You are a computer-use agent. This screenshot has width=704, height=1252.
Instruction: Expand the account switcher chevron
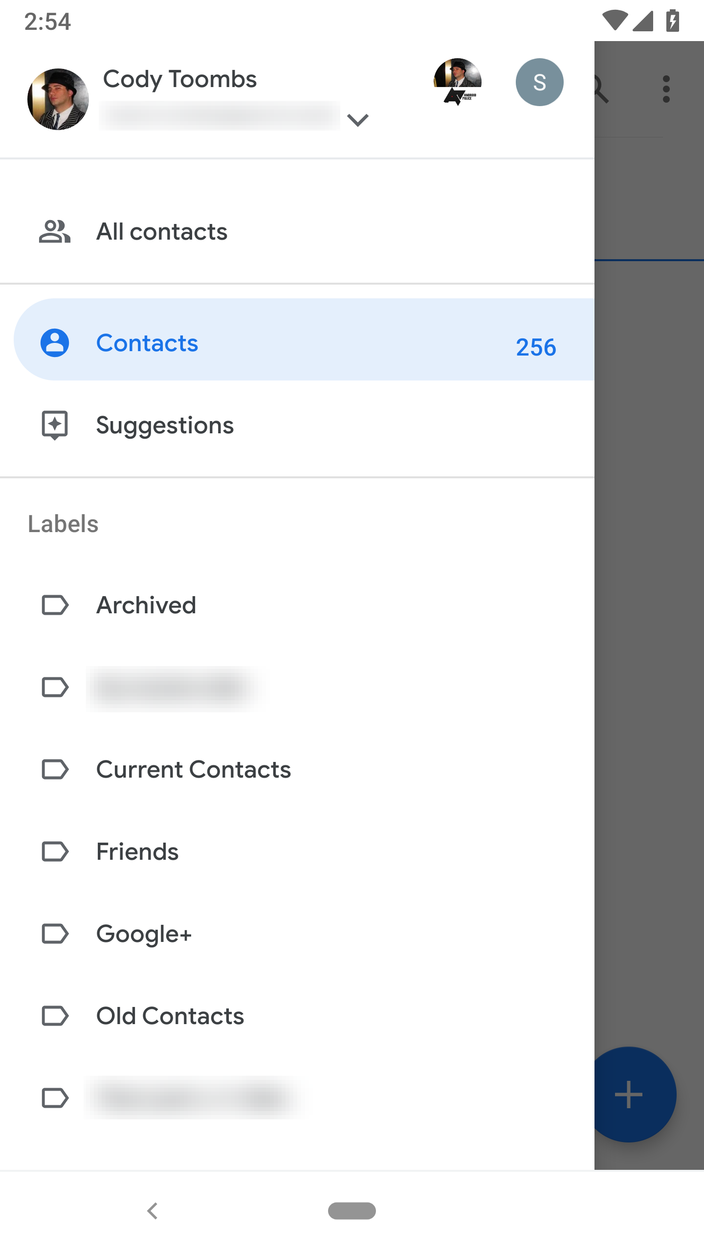pyautogui.click(x=357, y=119)
